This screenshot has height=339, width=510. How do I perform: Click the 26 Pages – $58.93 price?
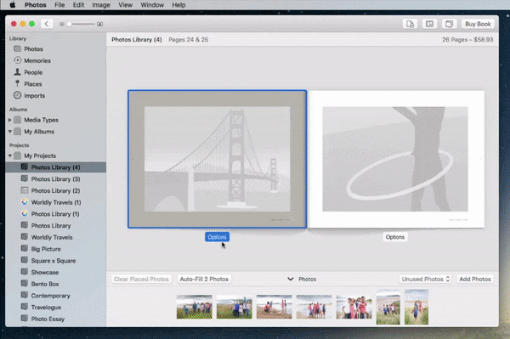(x=467, y=40)
